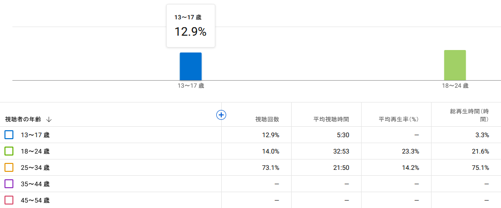The image size is (501, 208).
Task: Click the blue plus add-metric icon
Action: pyautogui.click(x=221, y=115)
